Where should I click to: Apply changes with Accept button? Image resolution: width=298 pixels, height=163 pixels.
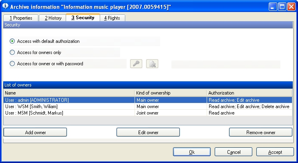click(275, 152)
